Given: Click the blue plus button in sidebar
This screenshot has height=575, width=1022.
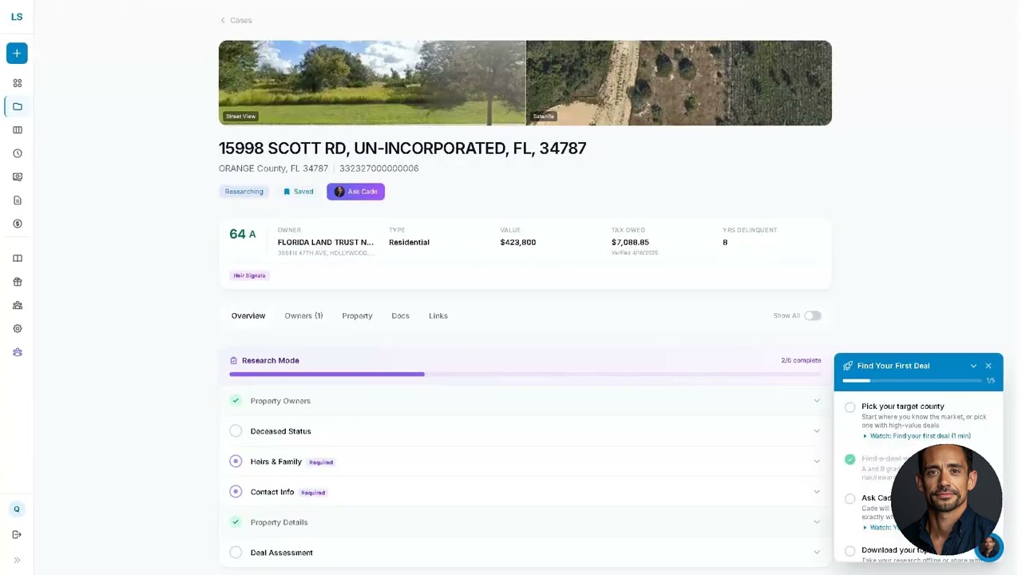Looking at the screenshot, I should tap(17, 54).
